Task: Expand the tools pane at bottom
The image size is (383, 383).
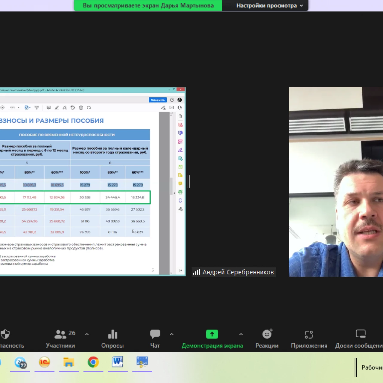Action: [180, 270]
